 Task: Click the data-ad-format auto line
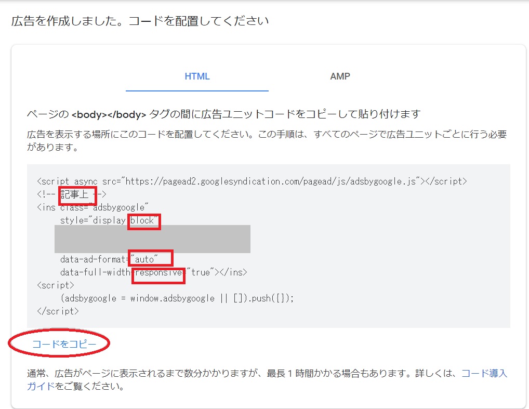(109, 259)
